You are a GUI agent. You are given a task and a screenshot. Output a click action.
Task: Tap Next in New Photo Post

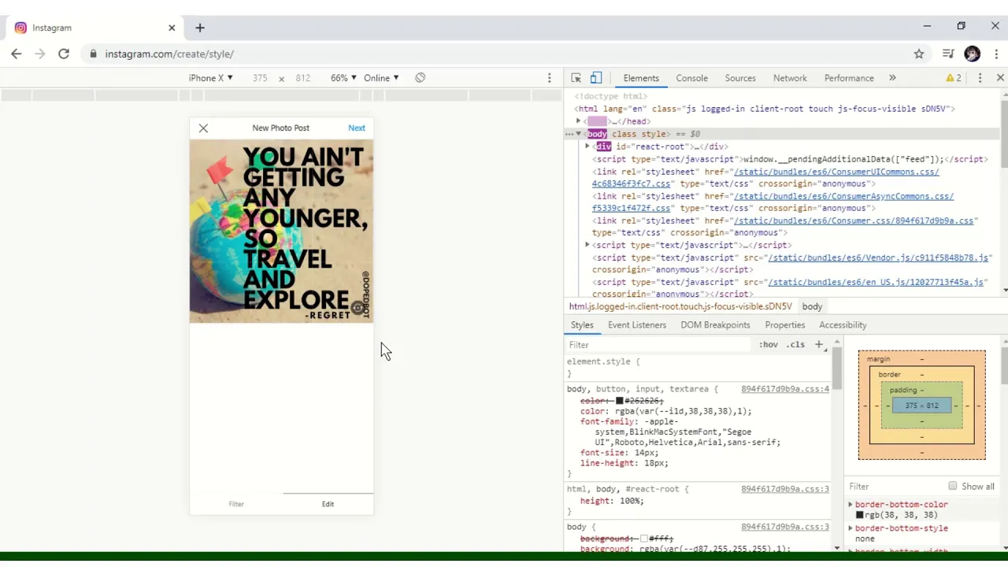[357, 128]
